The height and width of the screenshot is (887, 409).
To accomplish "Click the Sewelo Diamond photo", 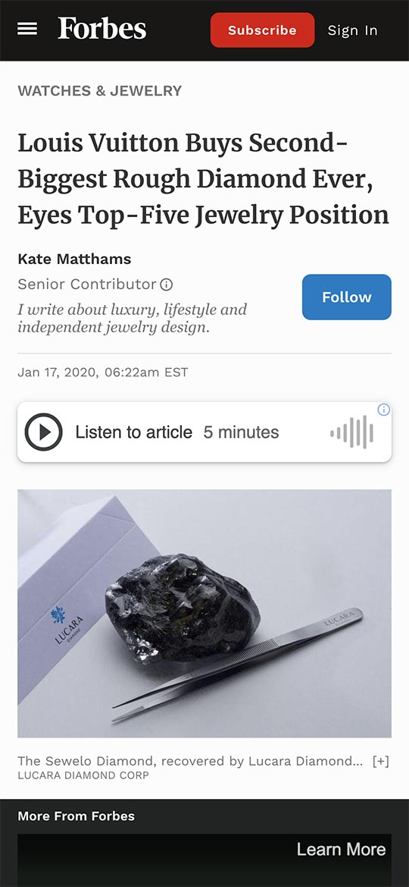I will click(204, 613).
